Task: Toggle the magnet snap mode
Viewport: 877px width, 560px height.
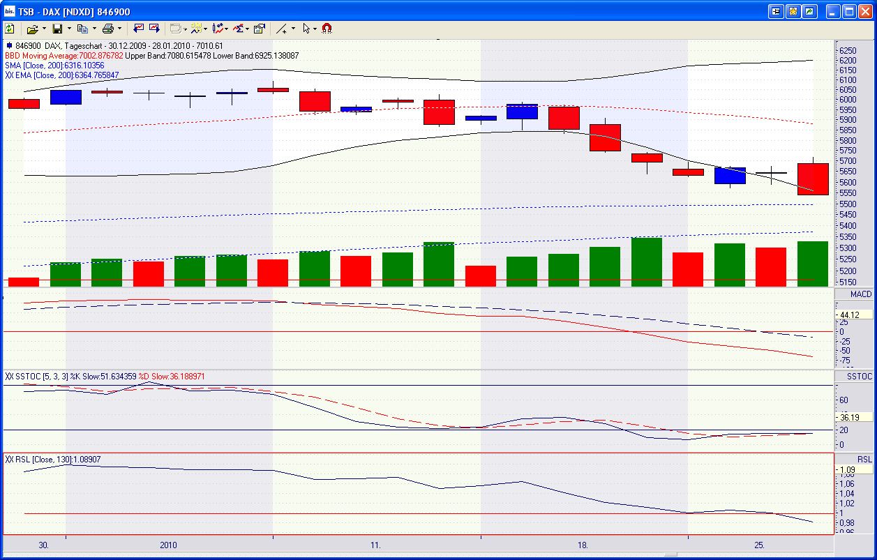Action: click(326, 28)
